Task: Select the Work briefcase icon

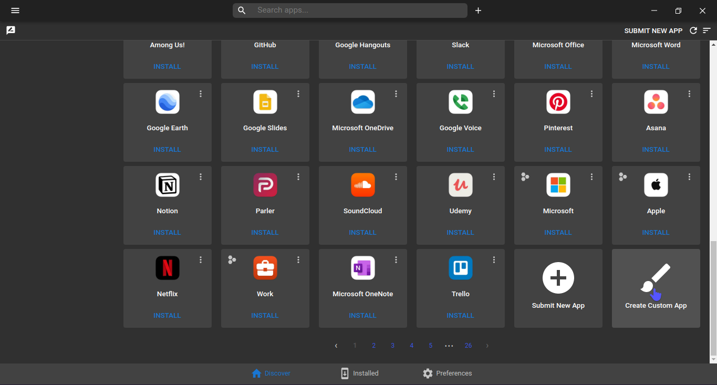Action: click(265, 268)
